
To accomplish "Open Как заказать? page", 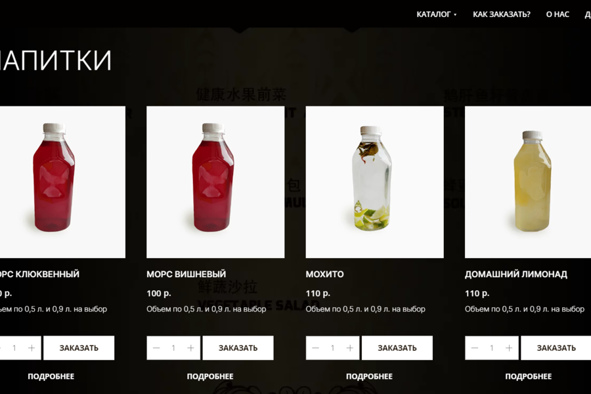I will (501, 14).
